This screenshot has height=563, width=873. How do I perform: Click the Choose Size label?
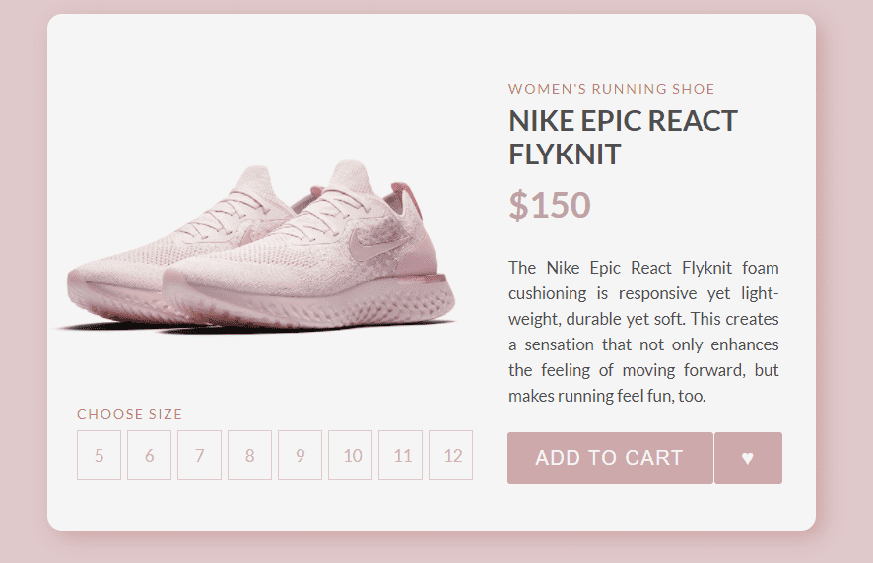(129, 414)
